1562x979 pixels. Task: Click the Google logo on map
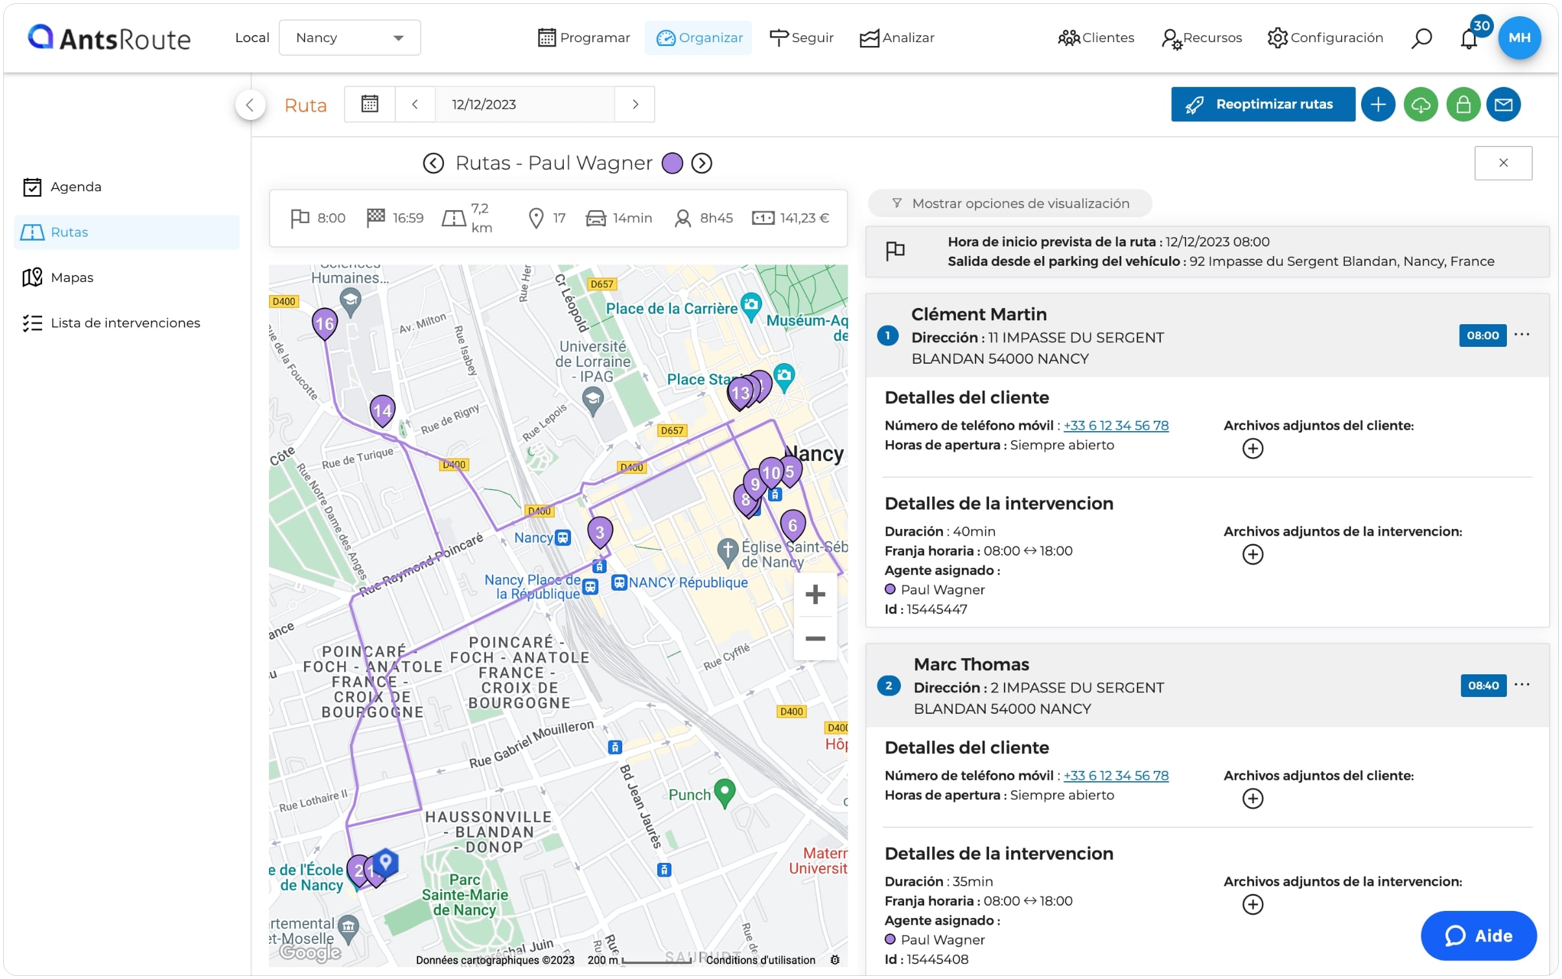[310, 952]
